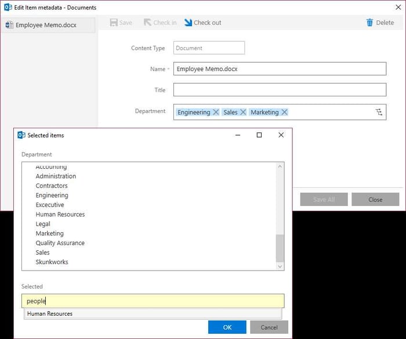Viewport: 406px width, 339px height.
Task: Check out the document
Action: click(203, 23)
